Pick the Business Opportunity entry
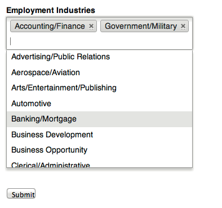 pyautogui.click(x=100, y=150)
